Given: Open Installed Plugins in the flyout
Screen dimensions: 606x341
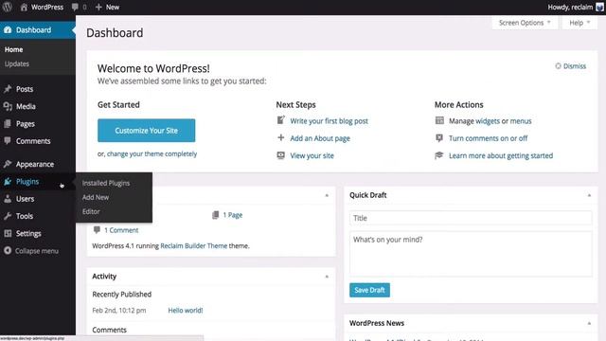Looking at the screenshot, I should click(106, 183).
